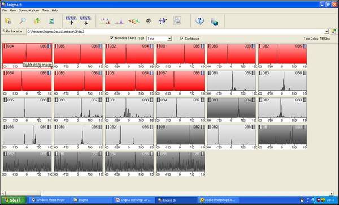This screenshot has width=339, height=205.
Task: Click the folder up-arrow toolbar icon
Action: pyautogui.click(x=37, y=21)
